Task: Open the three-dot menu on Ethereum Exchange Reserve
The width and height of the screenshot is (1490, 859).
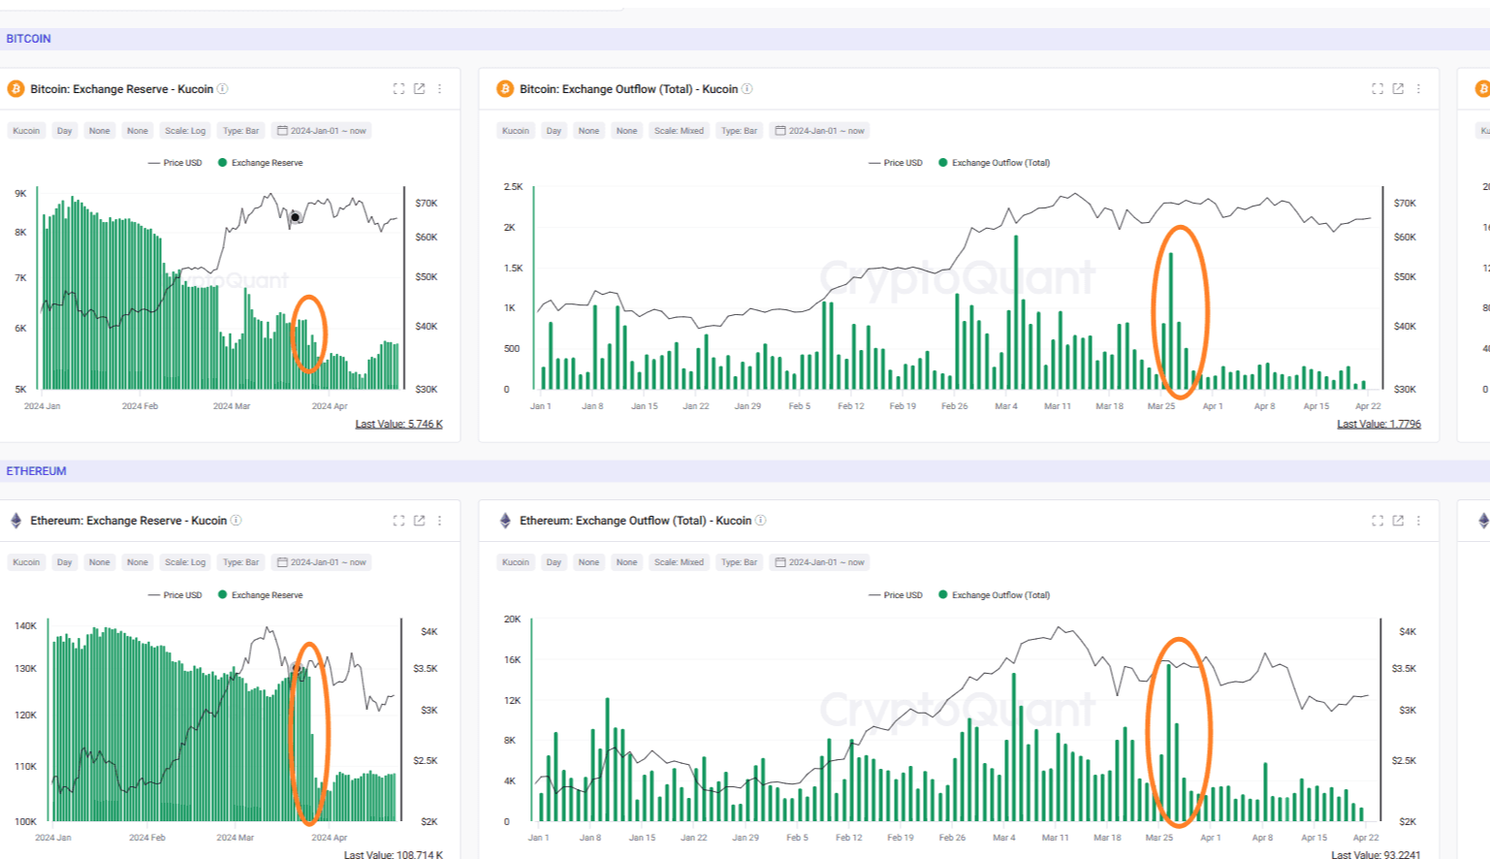Action: (439, 521)
